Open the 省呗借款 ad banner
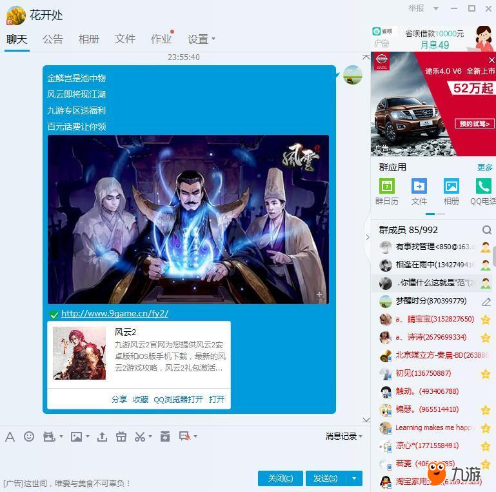Screen dimensions: 496x492 click(x=433, y=39)
